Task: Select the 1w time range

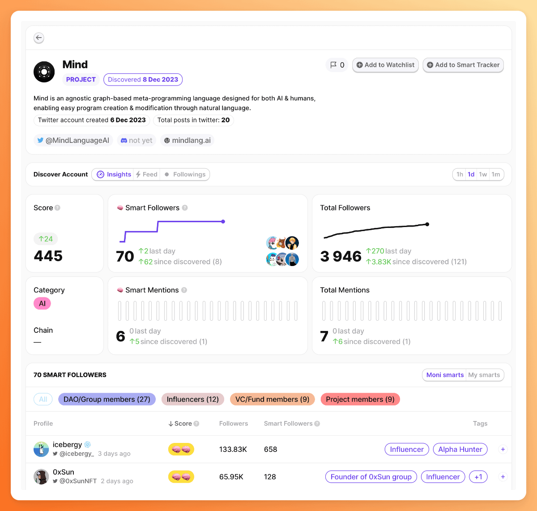Action: (483, 174)
